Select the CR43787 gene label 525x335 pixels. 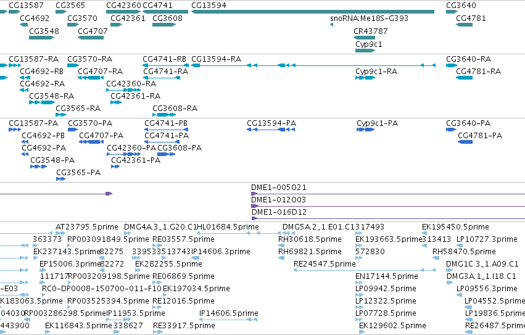371,31
